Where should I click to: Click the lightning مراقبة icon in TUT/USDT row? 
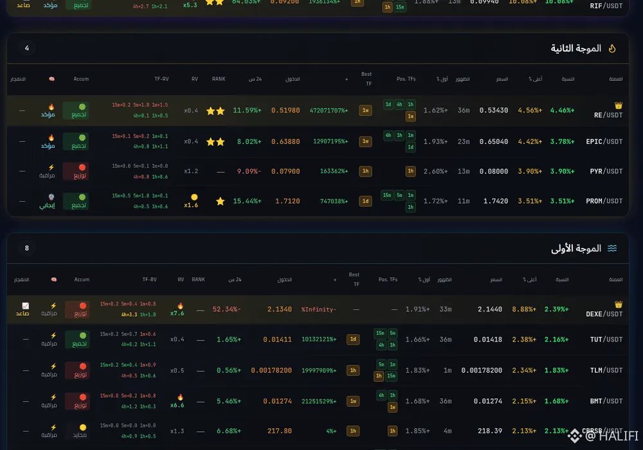(x=53, y=336)
